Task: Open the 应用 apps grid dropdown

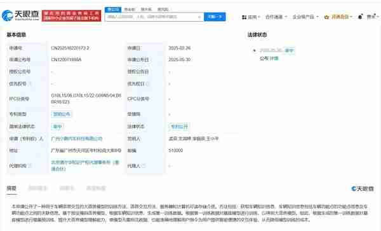Action: pyautogui.click(x=251, y=17)
